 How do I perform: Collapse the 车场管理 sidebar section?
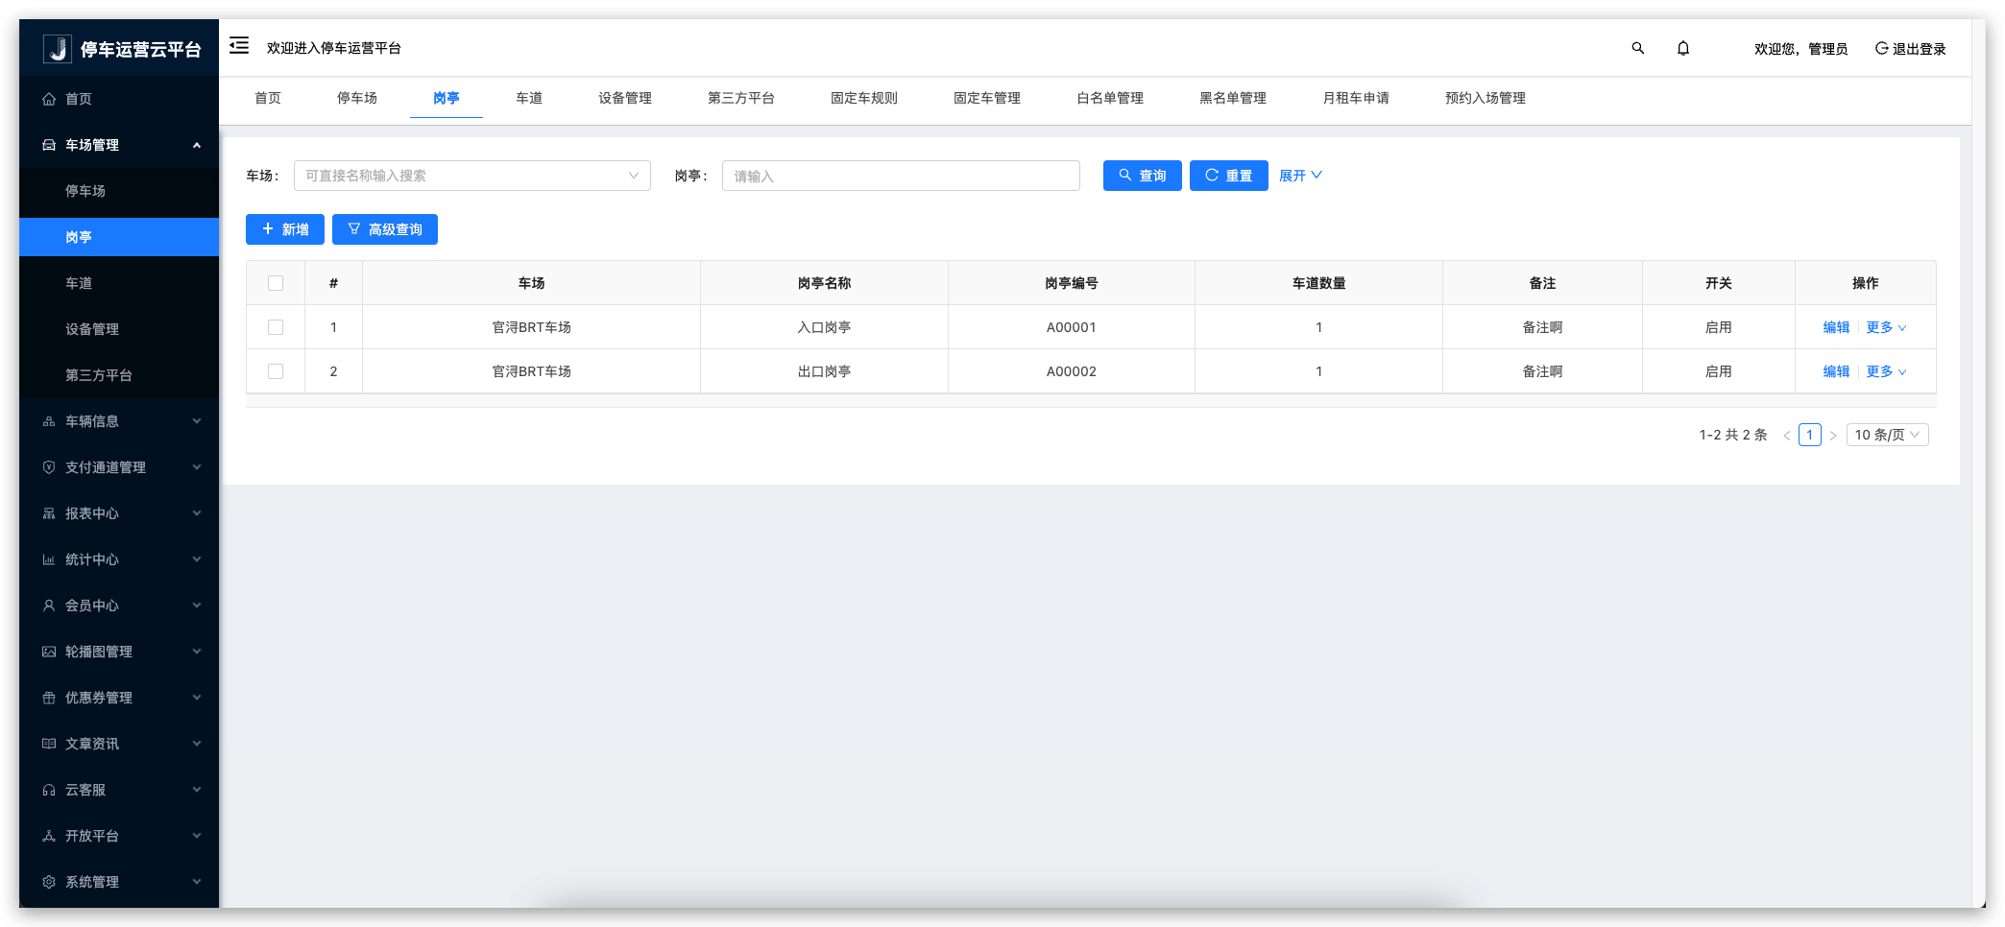coord(197,145)
